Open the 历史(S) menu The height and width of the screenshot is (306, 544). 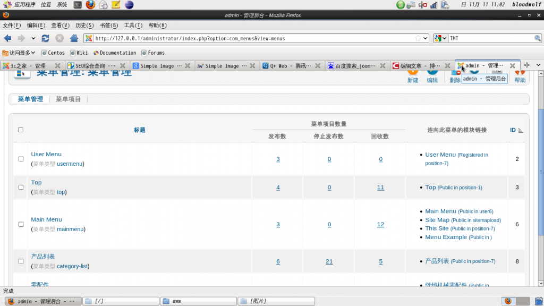coord(84,25)
